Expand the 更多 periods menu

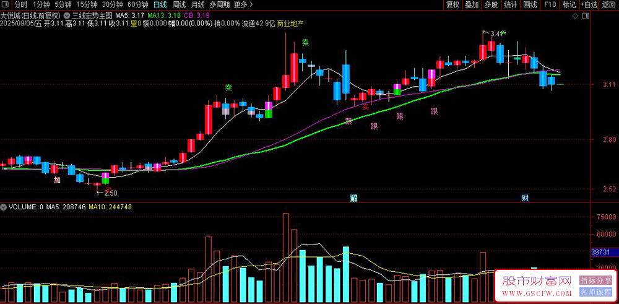243,5
